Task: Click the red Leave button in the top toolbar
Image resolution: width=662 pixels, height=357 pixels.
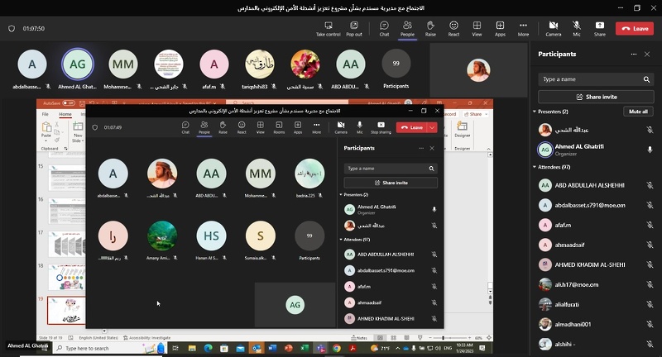Action: click(x=636, y=28)
